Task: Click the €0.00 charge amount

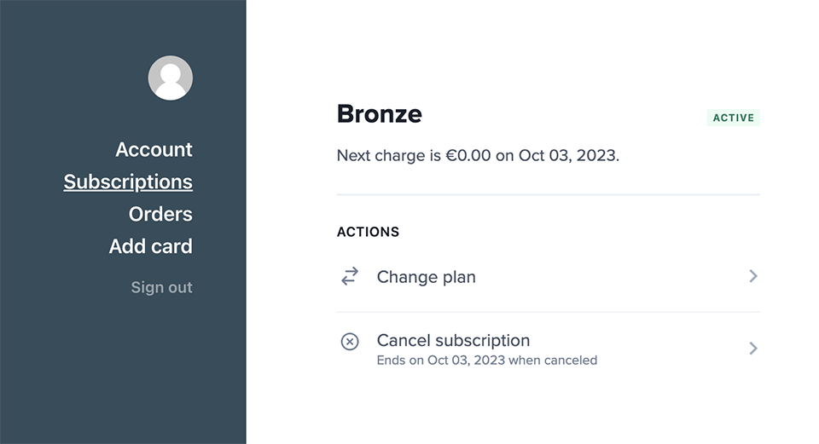Action: [468, 156]
